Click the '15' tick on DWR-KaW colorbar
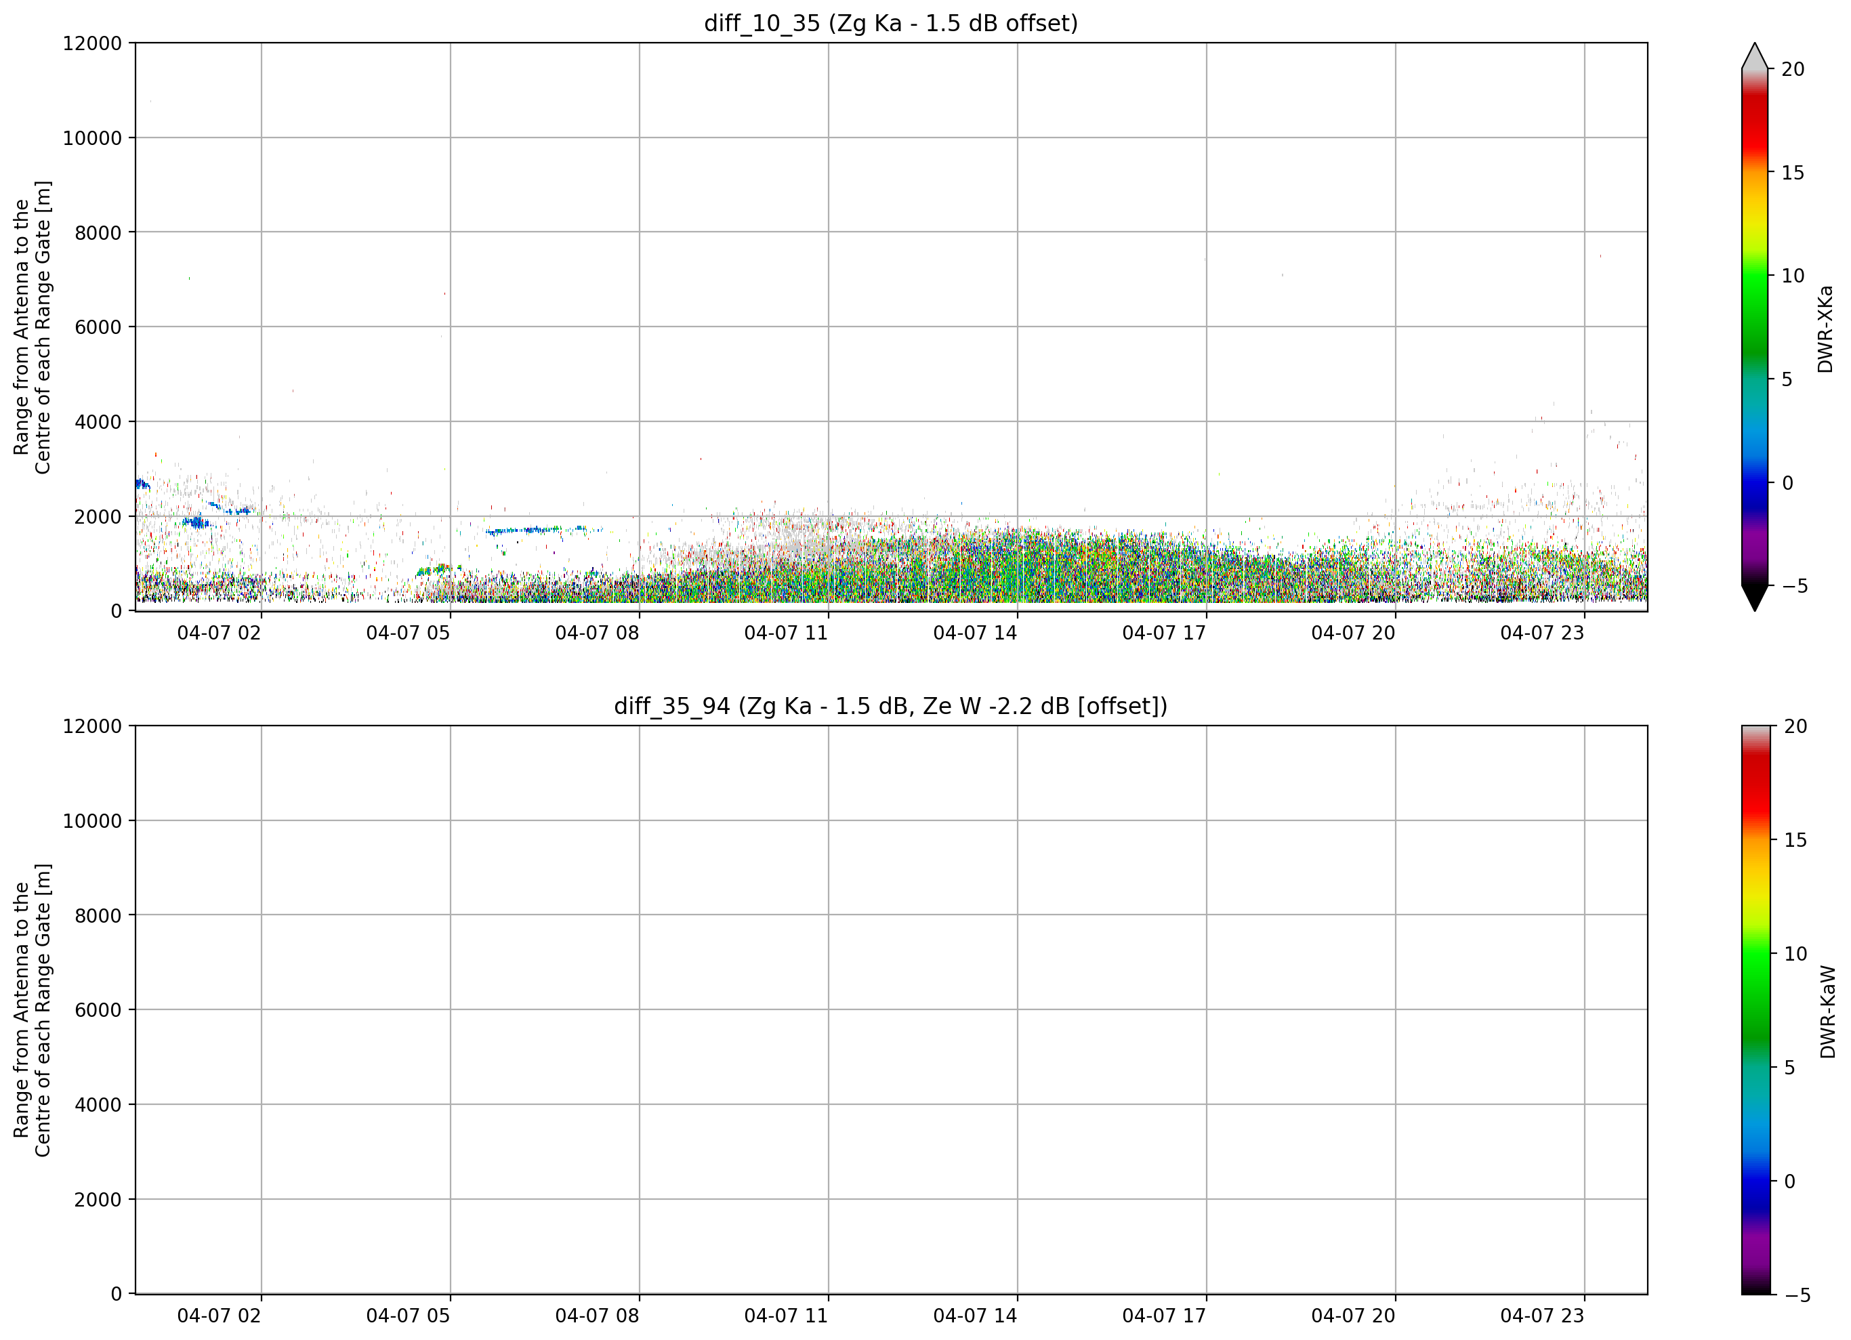1851x1340 pixels. point(1795,840)
